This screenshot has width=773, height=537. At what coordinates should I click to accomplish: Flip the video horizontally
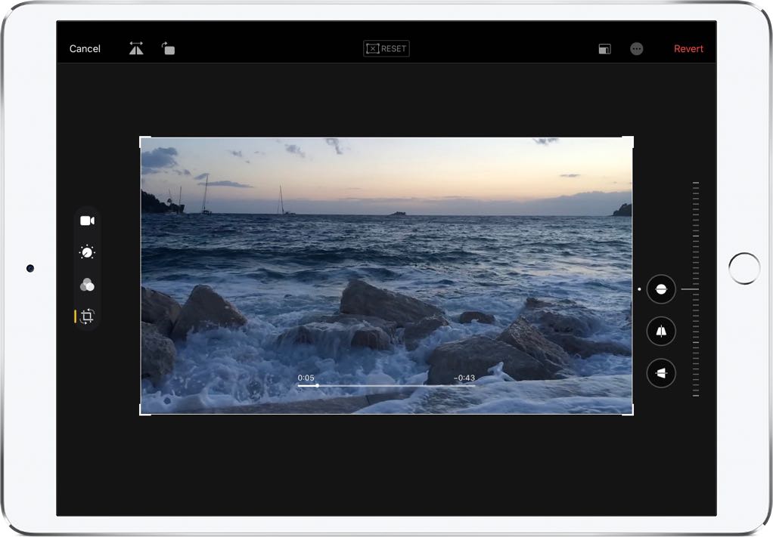(x=136, y=48)
